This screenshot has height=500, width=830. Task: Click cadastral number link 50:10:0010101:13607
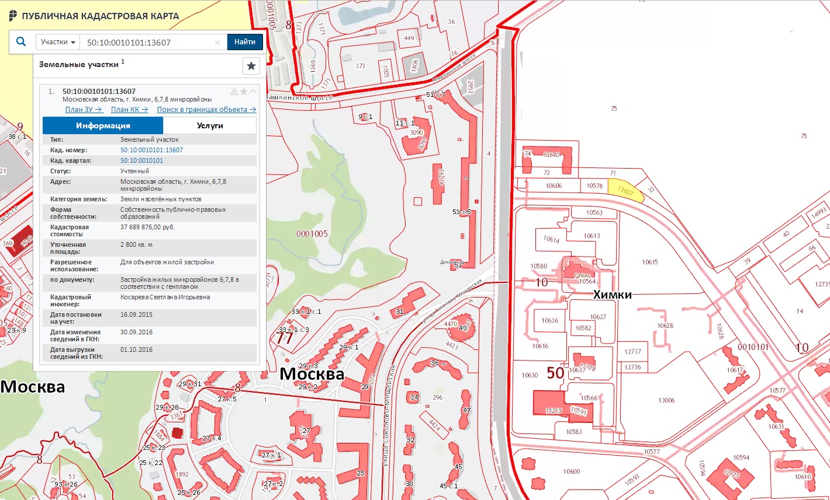point(151,150)
